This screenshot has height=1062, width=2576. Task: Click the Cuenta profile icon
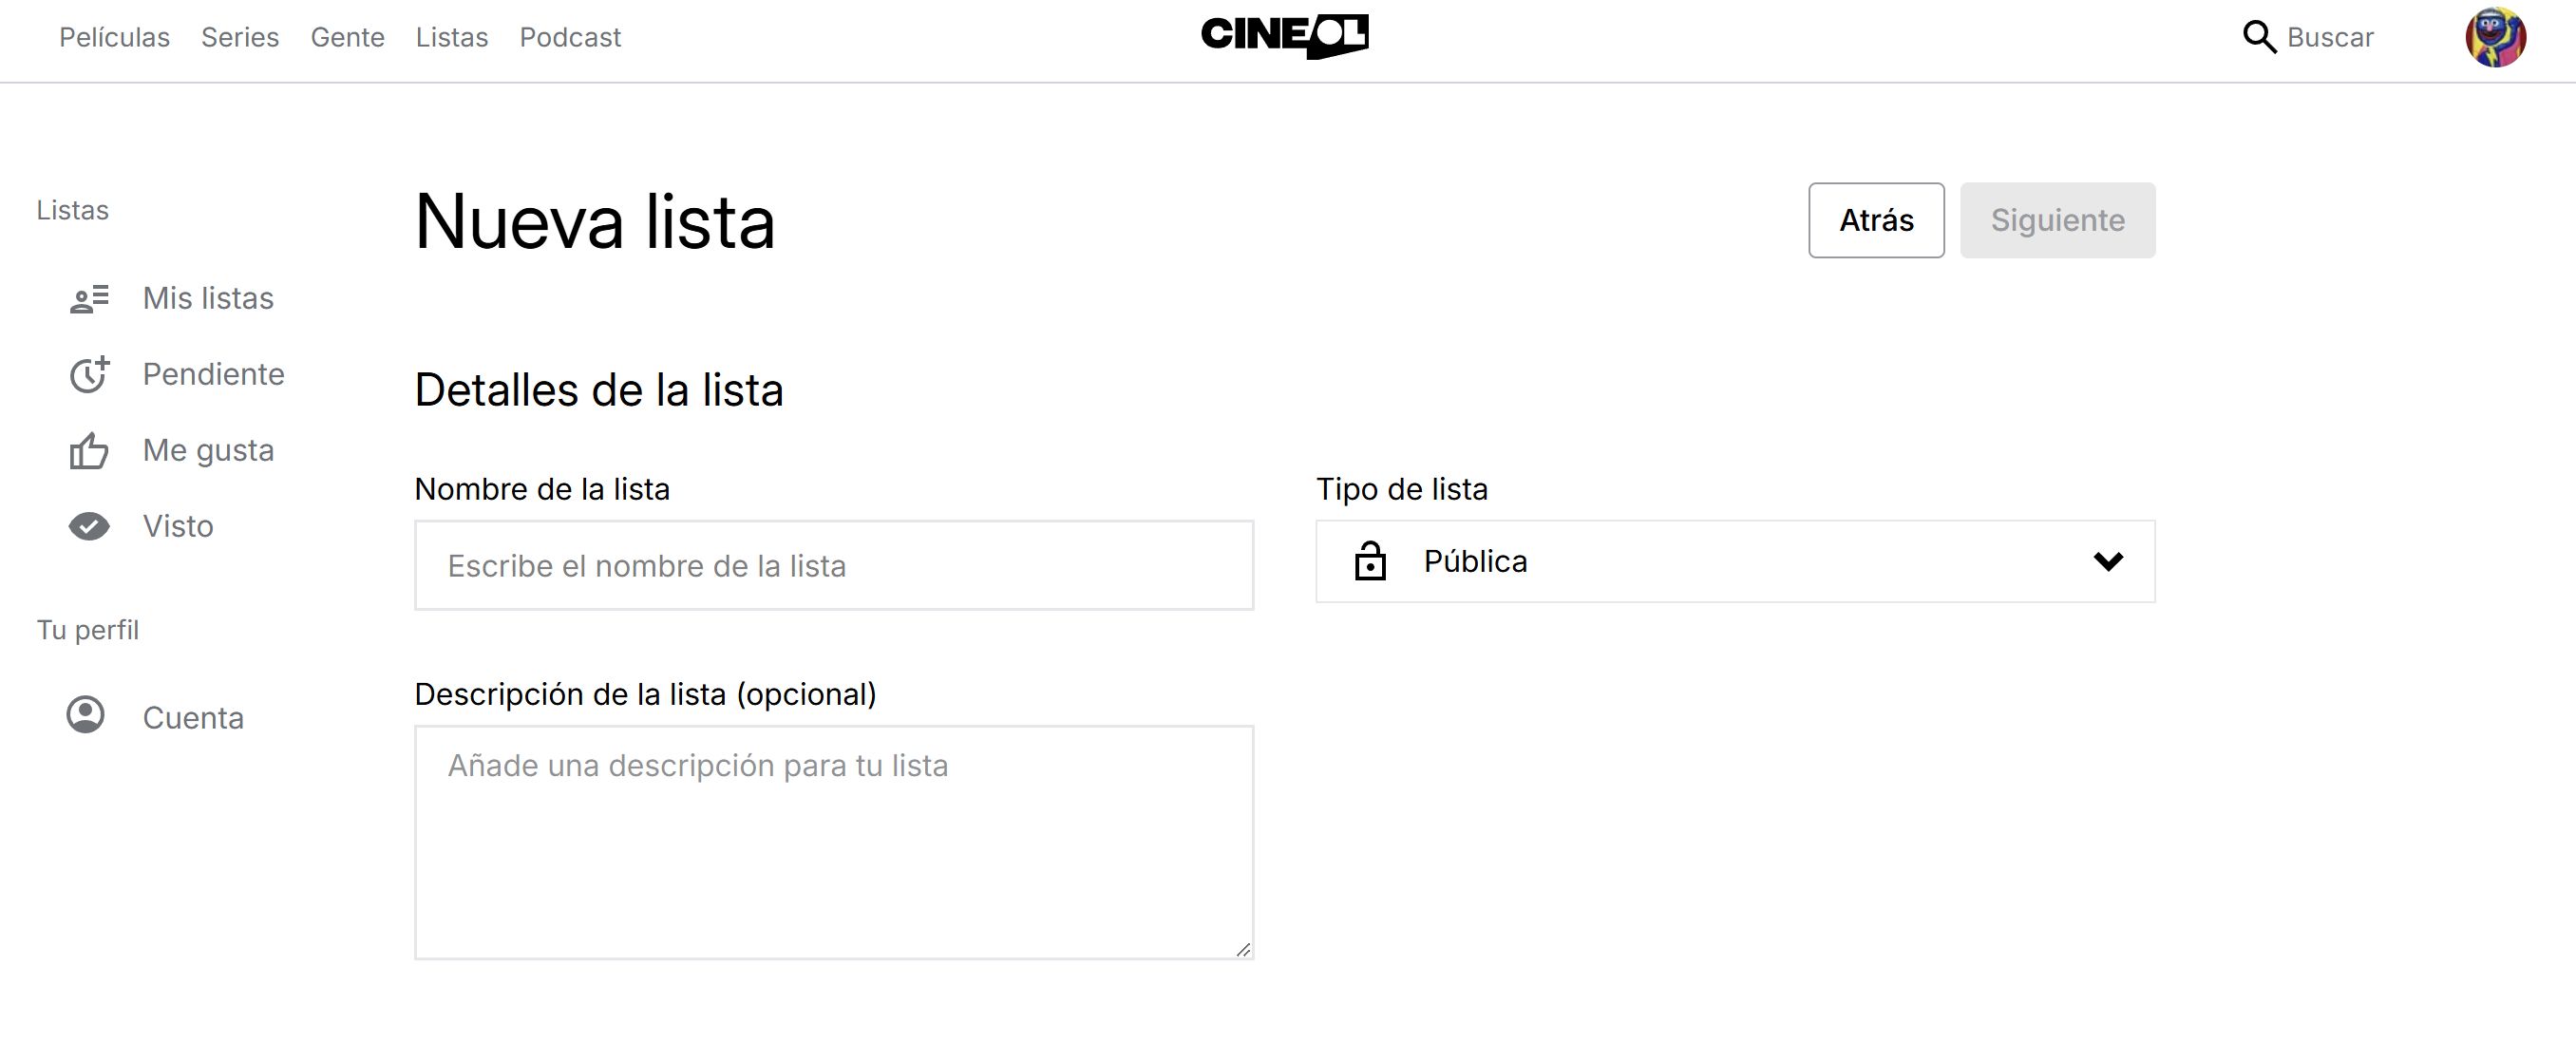click(x=86, y=715)
